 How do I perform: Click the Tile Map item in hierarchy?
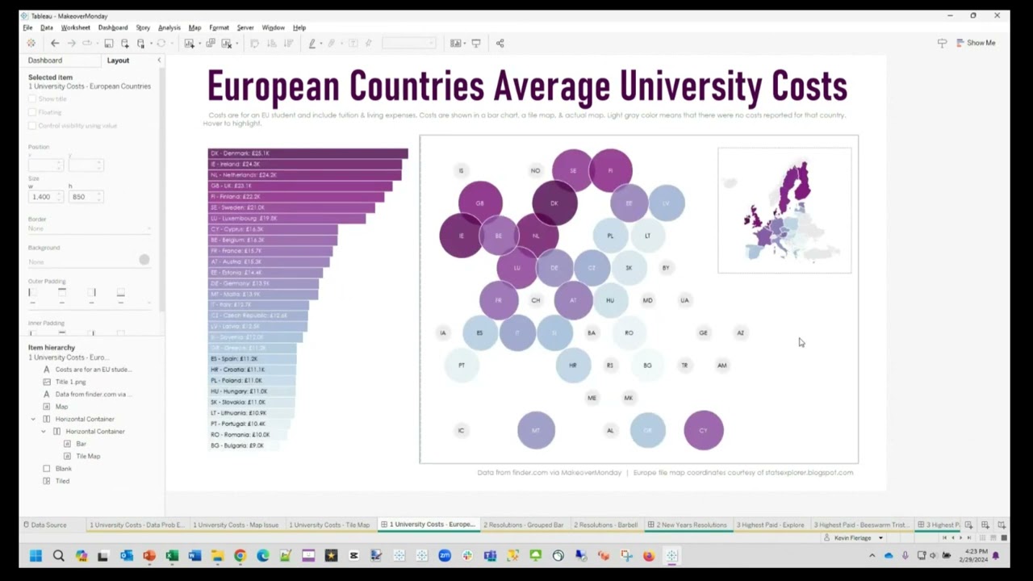coord(88,456)
